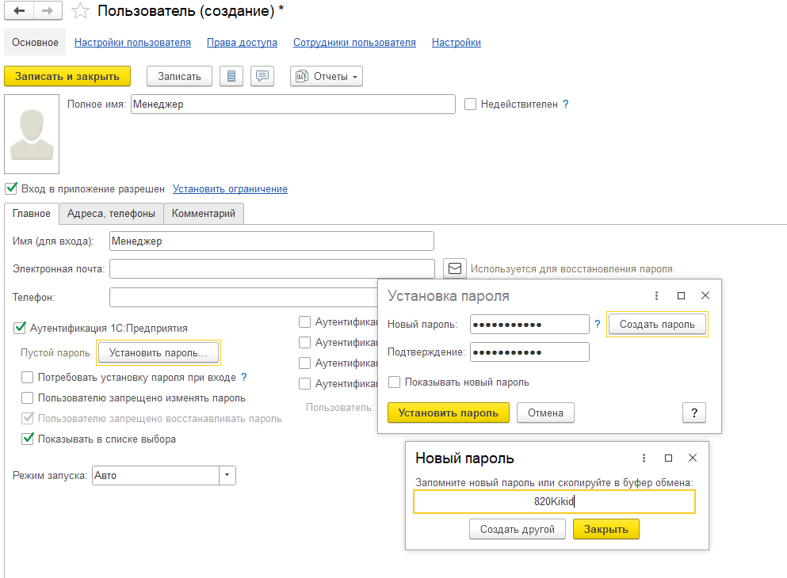Enable Показывать новый пароль checkbox

tap(395, 382)
